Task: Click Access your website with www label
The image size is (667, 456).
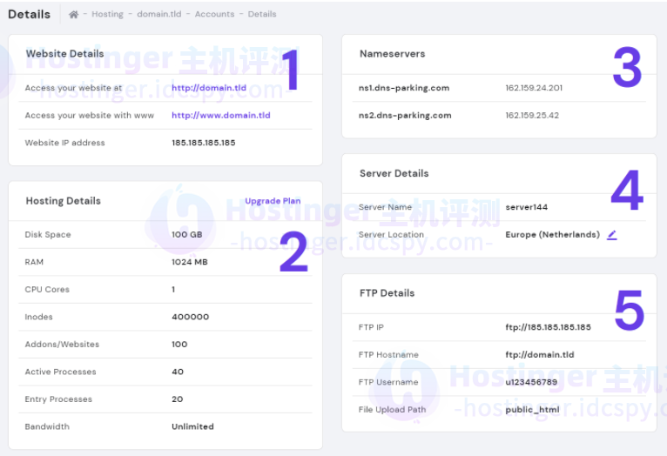Action: pyautogui.click(x=90, y=115)
